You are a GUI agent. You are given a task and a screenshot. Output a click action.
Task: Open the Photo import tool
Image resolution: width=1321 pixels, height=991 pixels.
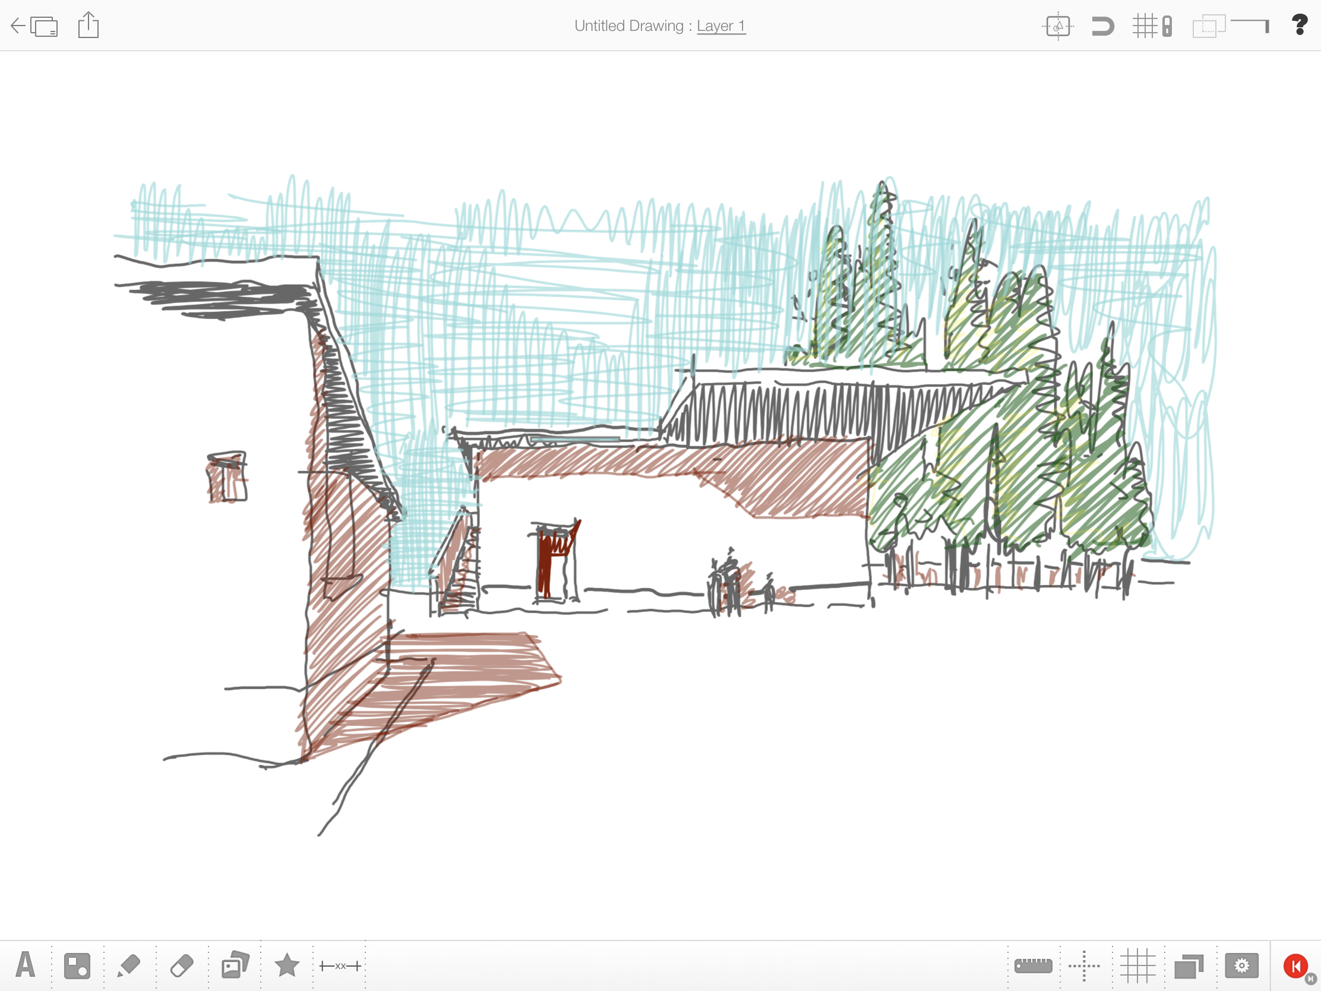pyautogui.click(x=235, y=965)
